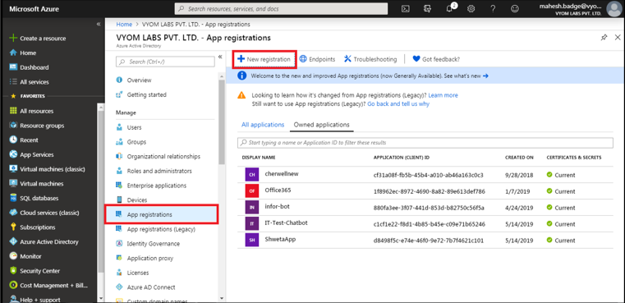Click Home in the breadcrumb

click(124, 25)
